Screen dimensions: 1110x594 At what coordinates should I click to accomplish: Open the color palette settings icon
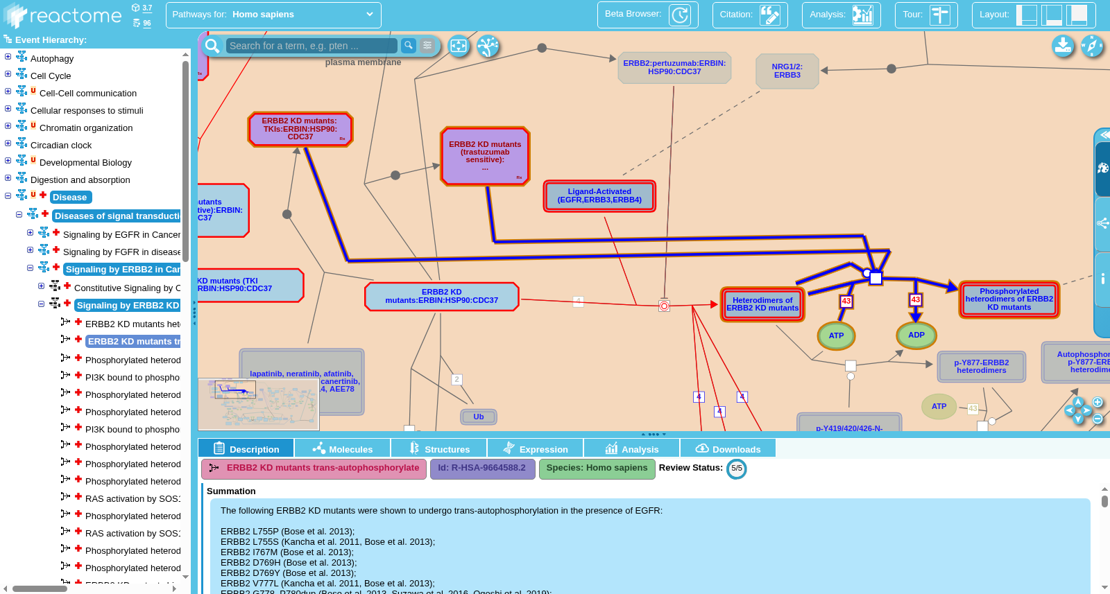(1102, 168)
